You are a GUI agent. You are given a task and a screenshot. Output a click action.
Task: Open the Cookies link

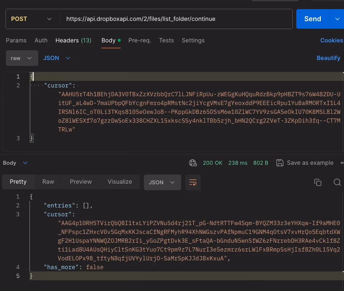point(332,40)
